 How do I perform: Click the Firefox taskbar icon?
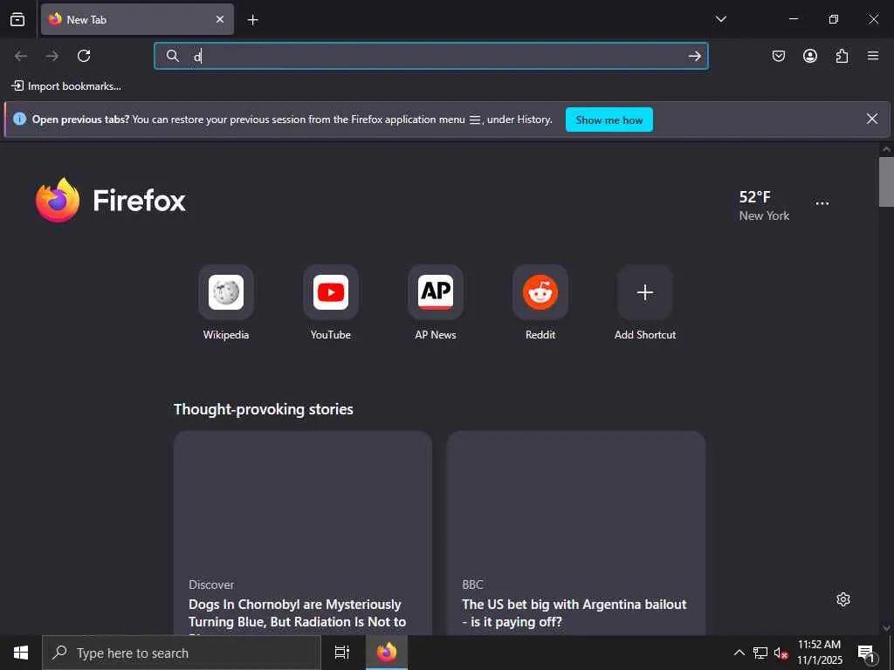point(387,653)
